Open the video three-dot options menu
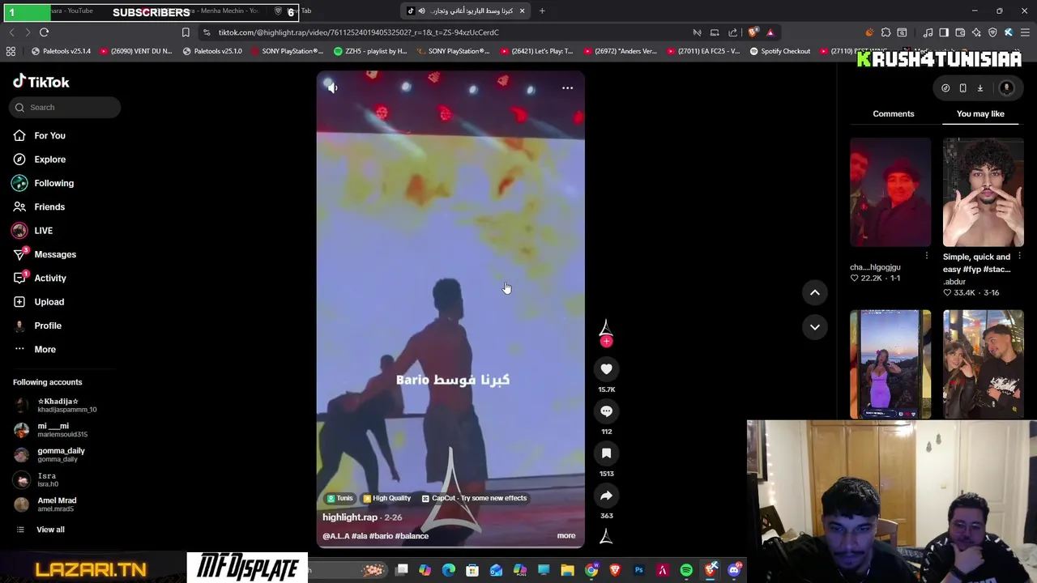This screenshot has height=583, width=1037. pyautogui.click(x=567, y=87)
